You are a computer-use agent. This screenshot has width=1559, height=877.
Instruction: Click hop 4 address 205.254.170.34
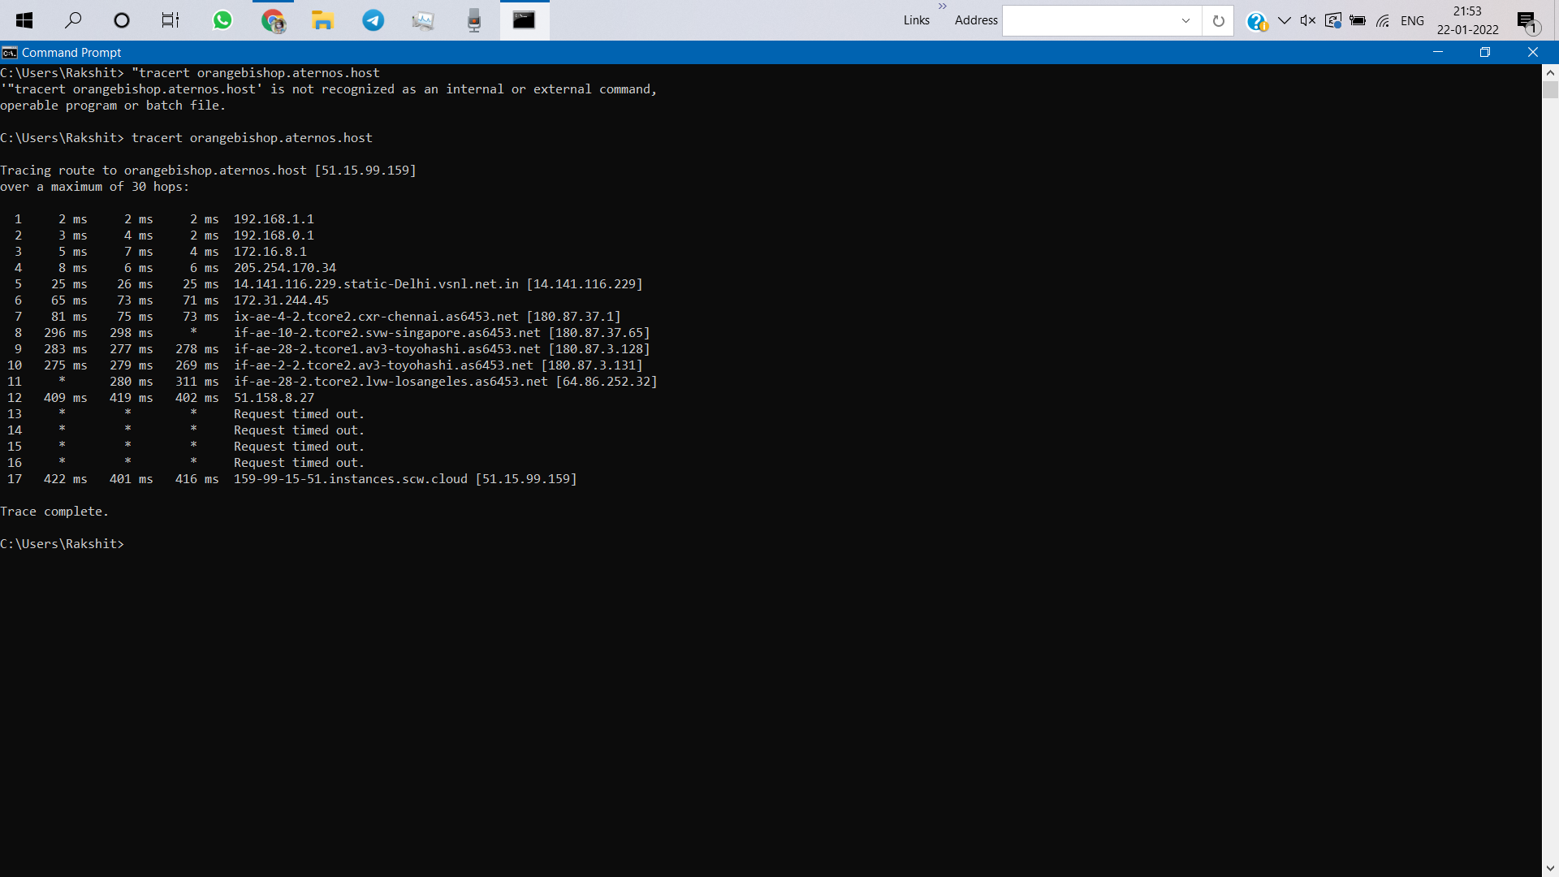tap(285, 268)
